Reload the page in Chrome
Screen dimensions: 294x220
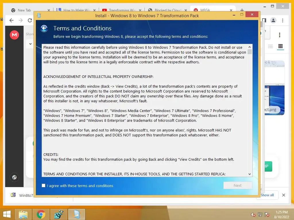[x=30, y=20]
